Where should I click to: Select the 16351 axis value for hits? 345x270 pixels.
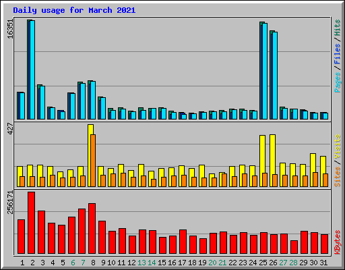click(10, 29)
